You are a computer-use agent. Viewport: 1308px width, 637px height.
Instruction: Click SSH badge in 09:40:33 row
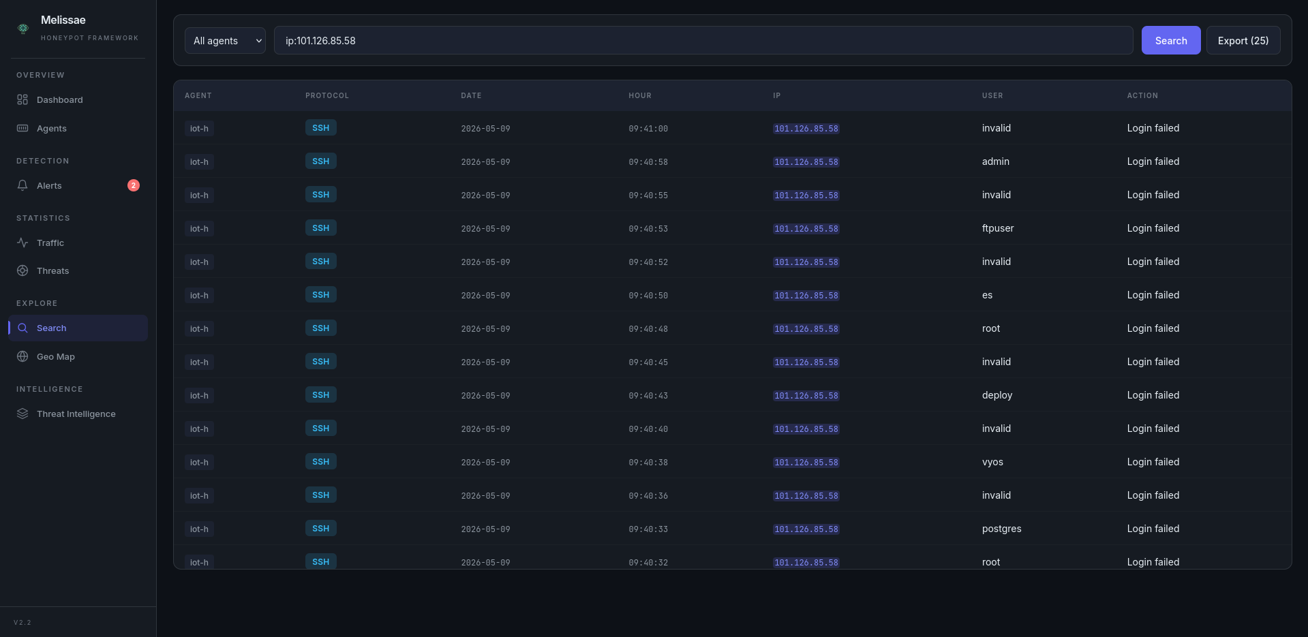[321, 528]
